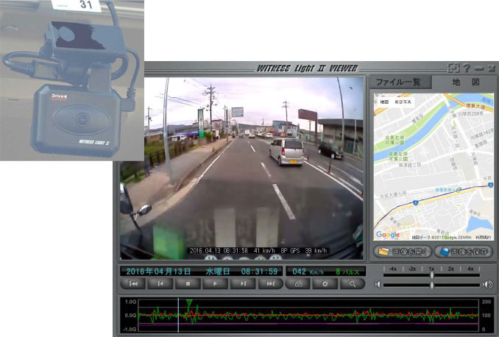The image size is (499, 337).
Task: Click the print icon button
Action: [298, 283]
